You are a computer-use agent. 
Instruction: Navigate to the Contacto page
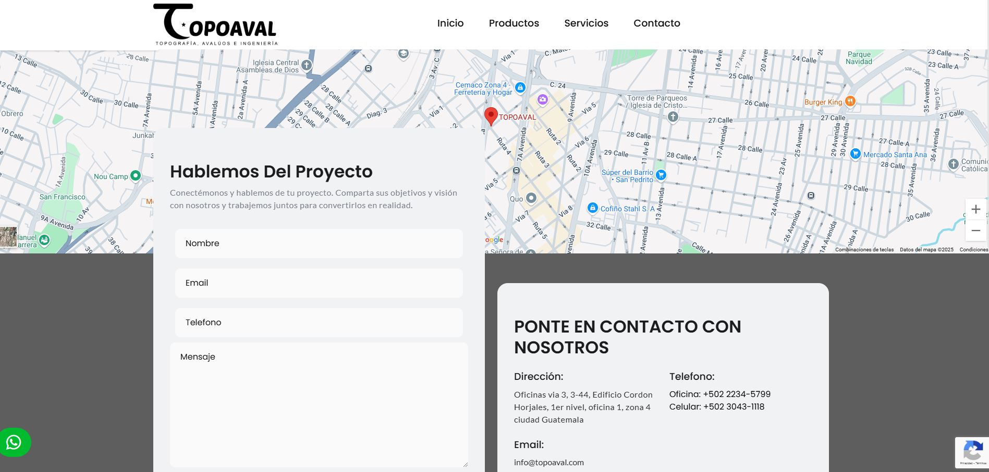[x=656, y=23]
